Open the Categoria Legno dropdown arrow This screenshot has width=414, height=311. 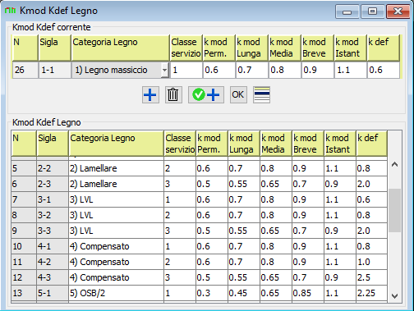tap(164, 70)
